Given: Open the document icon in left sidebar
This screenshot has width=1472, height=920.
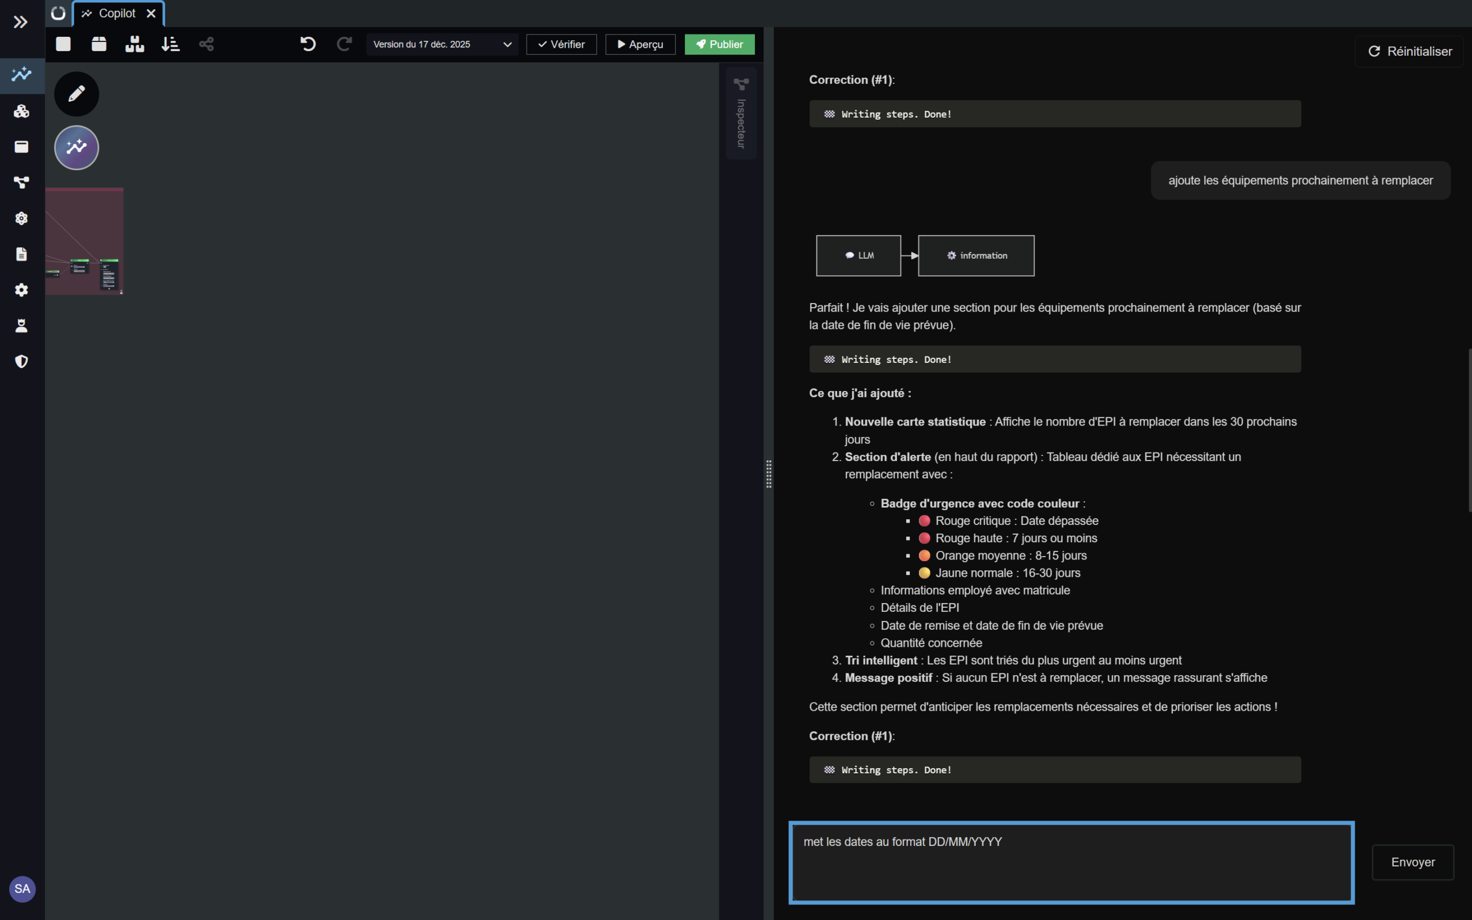Looking at the screenshot, I should [21, 254].
